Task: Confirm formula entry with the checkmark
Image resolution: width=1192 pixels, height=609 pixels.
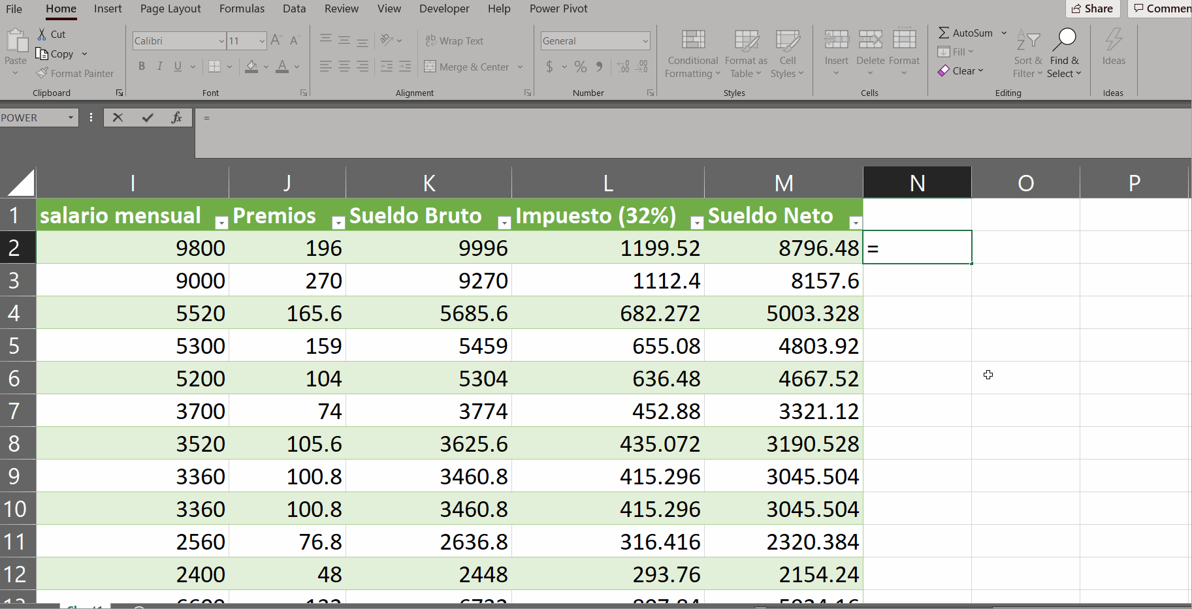Action: (148, 117)
